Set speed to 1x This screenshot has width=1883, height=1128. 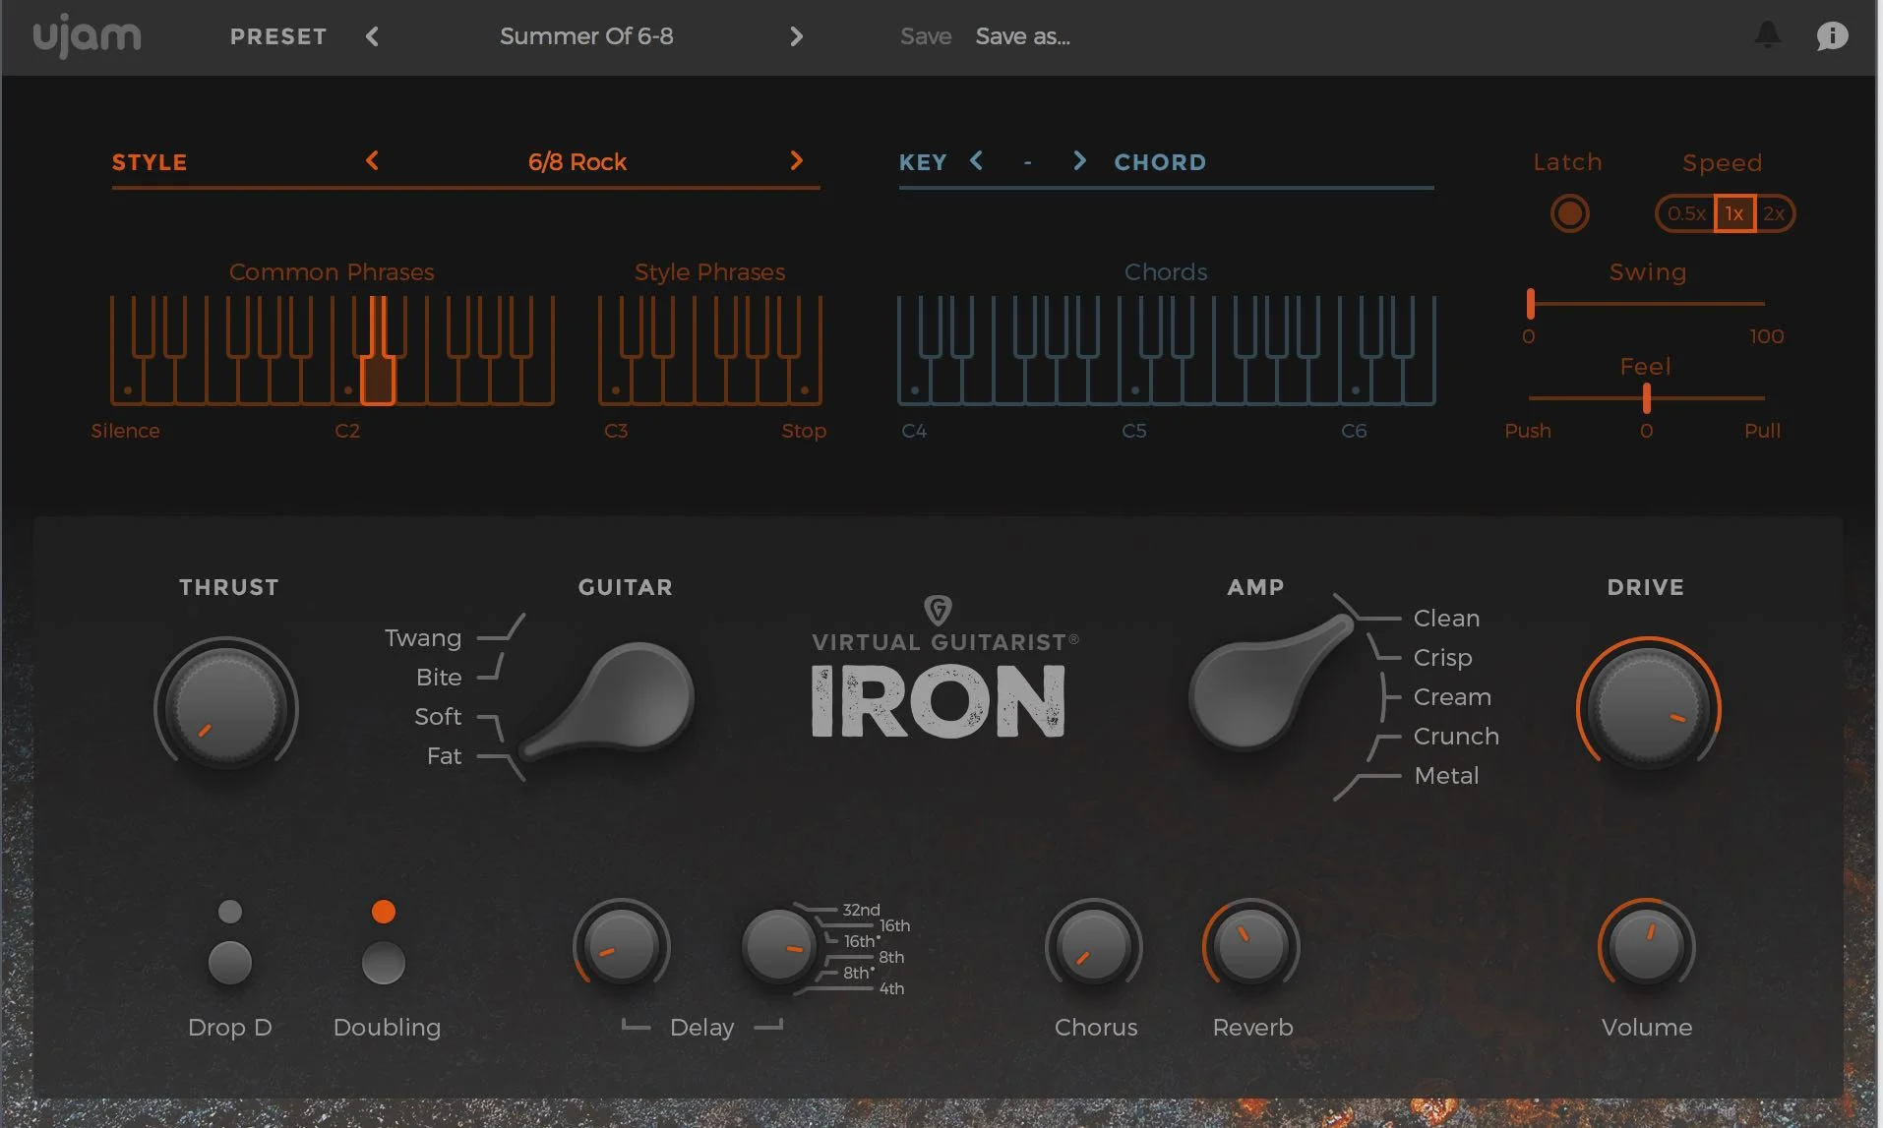pos(1734,213)
